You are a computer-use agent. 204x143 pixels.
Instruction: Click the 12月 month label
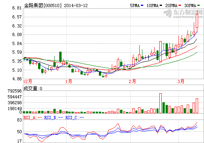coord(27,81)
